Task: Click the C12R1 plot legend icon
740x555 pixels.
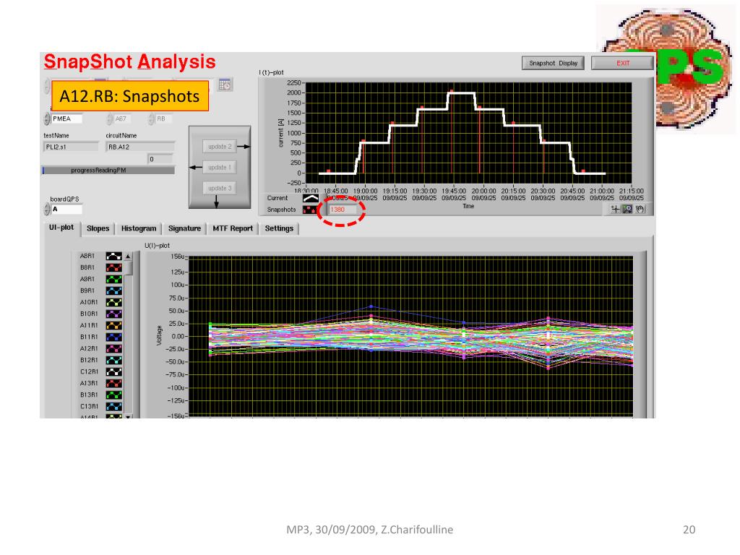Action: 113,371
